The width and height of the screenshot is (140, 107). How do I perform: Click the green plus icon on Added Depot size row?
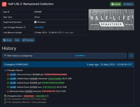8,87
